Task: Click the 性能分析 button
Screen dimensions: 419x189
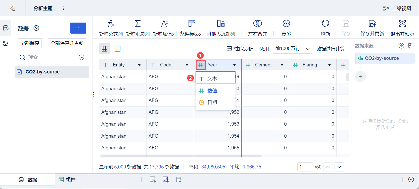Action: [x=240, y=49]
